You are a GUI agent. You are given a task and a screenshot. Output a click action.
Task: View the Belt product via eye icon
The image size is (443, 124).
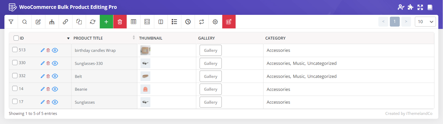[55, 76]
